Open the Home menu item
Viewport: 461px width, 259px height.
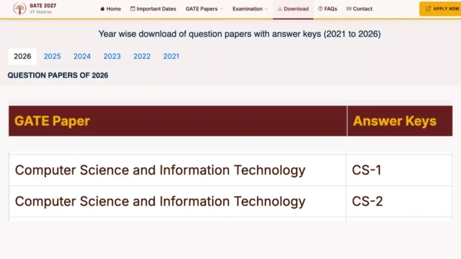coord(111,9)
